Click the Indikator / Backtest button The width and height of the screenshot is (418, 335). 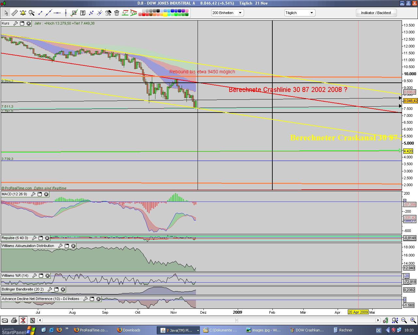tap(376, 13)
